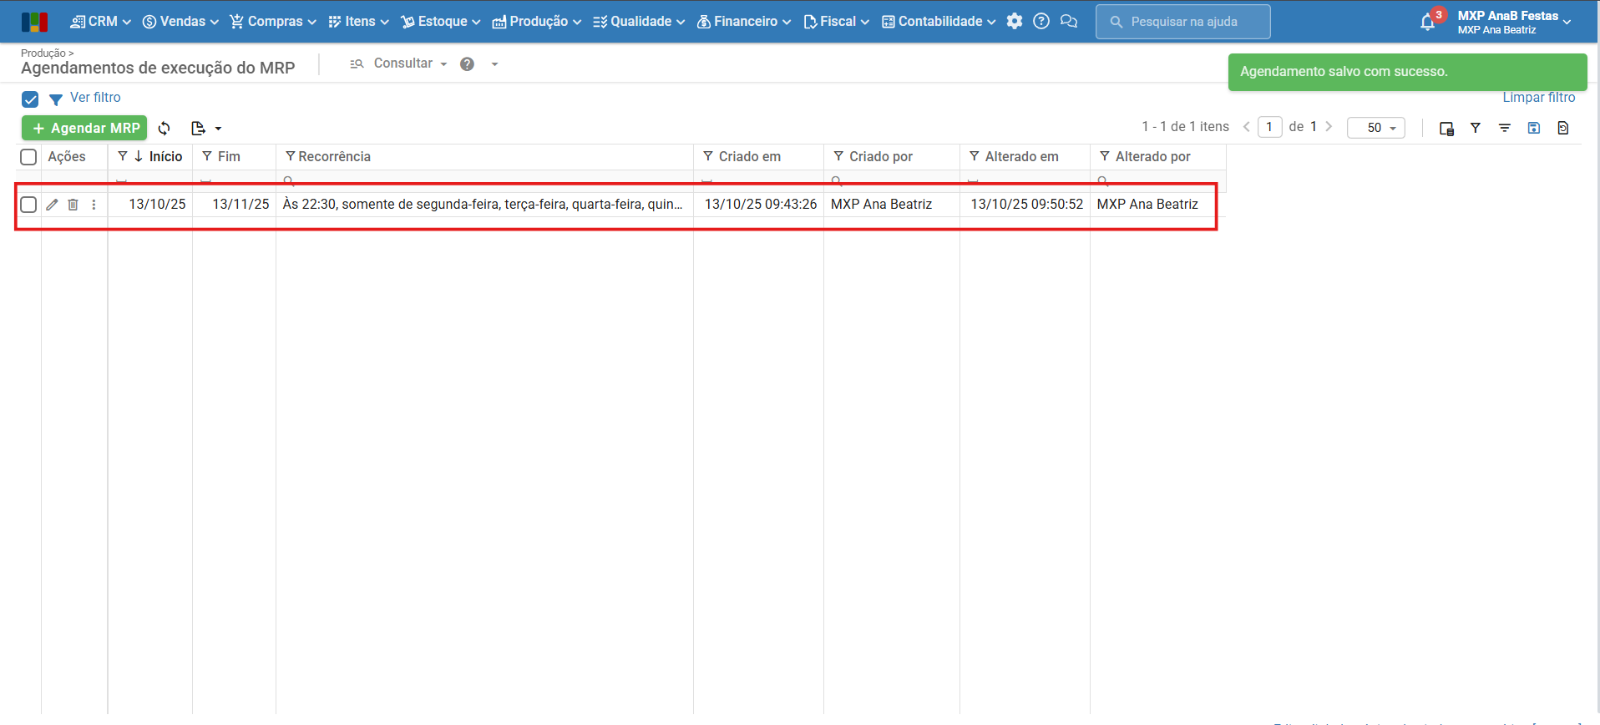The height and width of the screenshot is (725, 1600).
Task: Open the Qualidade menu
Action: (x=639, y=22)
